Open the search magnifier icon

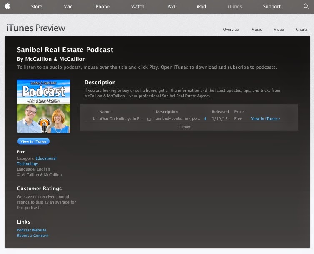306,6
